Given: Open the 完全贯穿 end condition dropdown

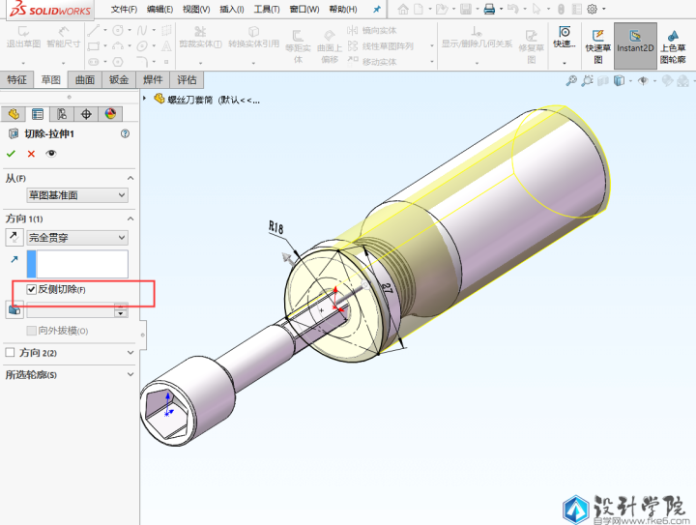Looking at the screenshot, I should (x=77, y=237).
